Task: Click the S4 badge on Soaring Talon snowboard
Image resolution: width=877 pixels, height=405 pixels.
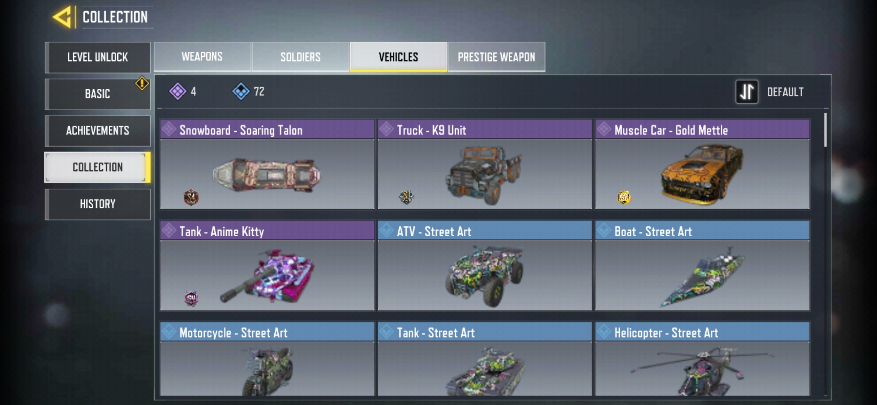Action: 191,197
